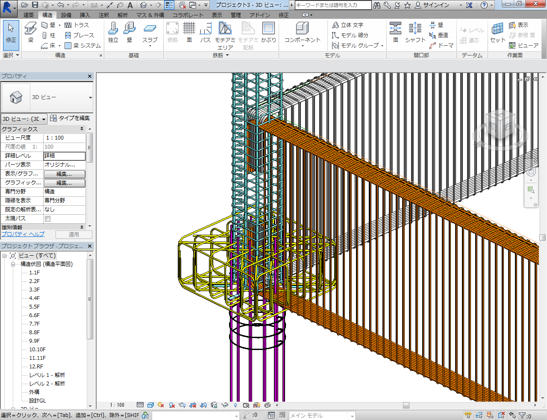Select the 梁 (beam) tool
547x420 pixels.
pos(30,32)
